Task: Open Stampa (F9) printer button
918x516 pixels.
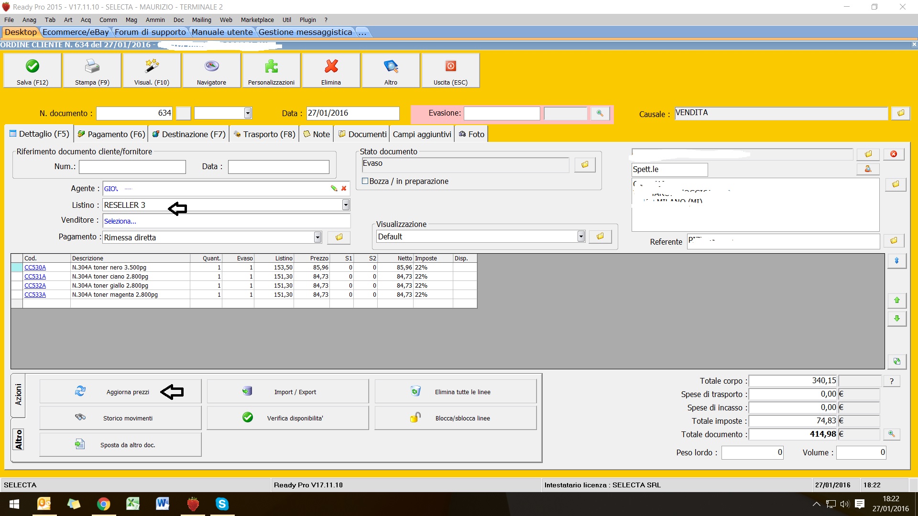Action: point(92,70)
